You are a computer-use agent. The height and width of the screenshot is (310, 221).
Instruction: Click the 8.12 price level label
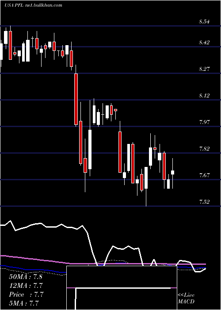coord(204,96)
